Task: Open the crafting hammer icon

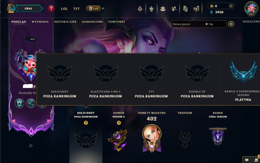Action: (x=174, y=9)
